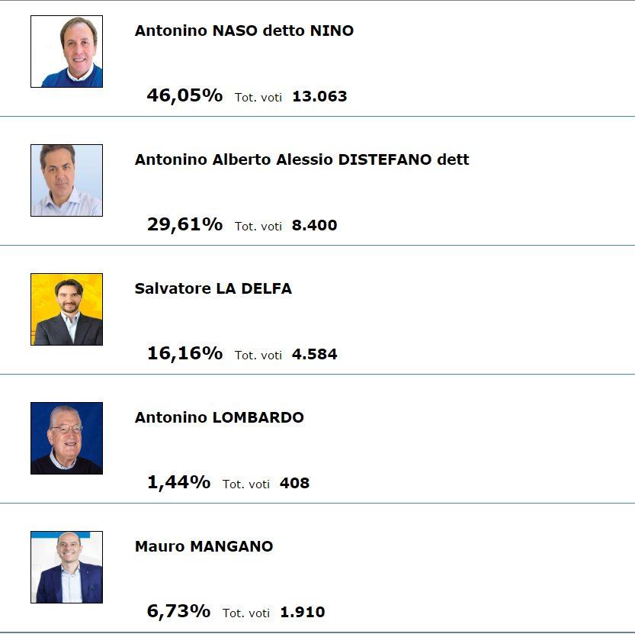Click the 46,05% percentage figure
This screenshot has height=634, width=635.
[x=184, y=95]
